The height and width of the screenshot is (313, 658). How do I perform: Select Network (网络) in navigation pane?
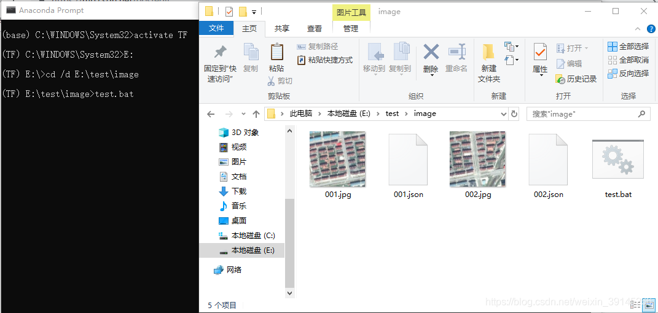click(229, 270)
